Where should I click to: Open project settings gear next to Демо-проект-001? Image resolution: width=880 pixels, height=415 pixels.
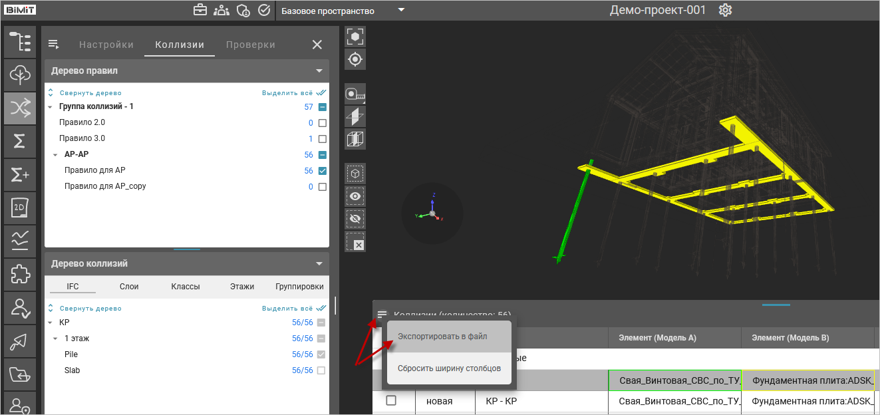coord(725,11)
